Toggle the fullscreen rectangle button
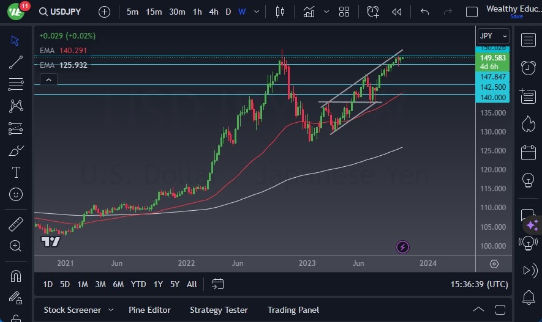The height and width of the screenshot is (322, 542). pyautogui.click(x=472, y=12)
